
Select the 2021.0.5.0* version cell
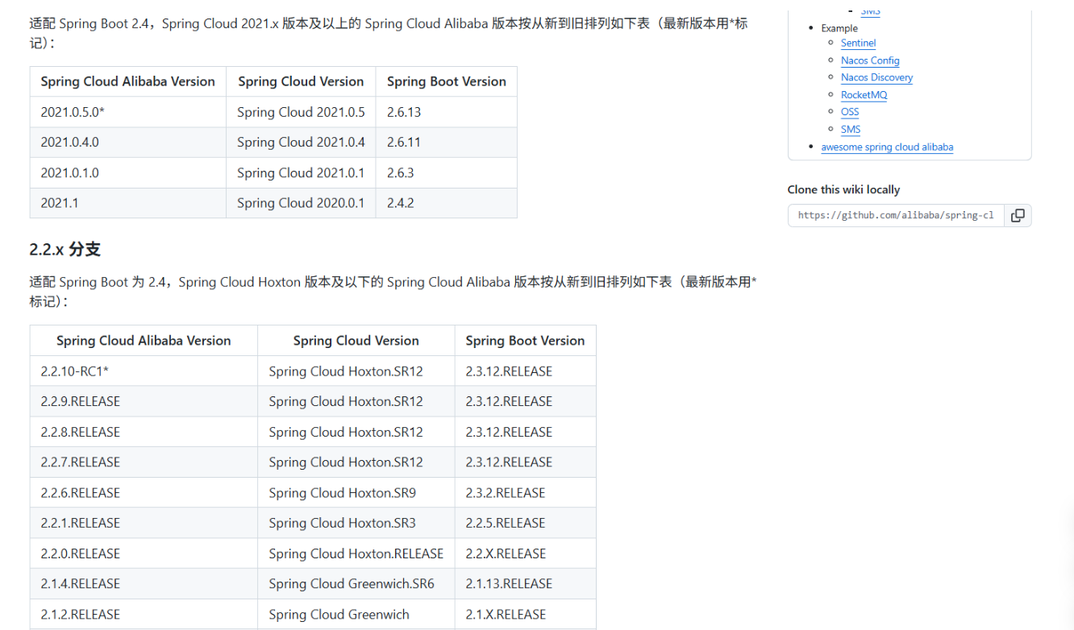tap(128, 112)
